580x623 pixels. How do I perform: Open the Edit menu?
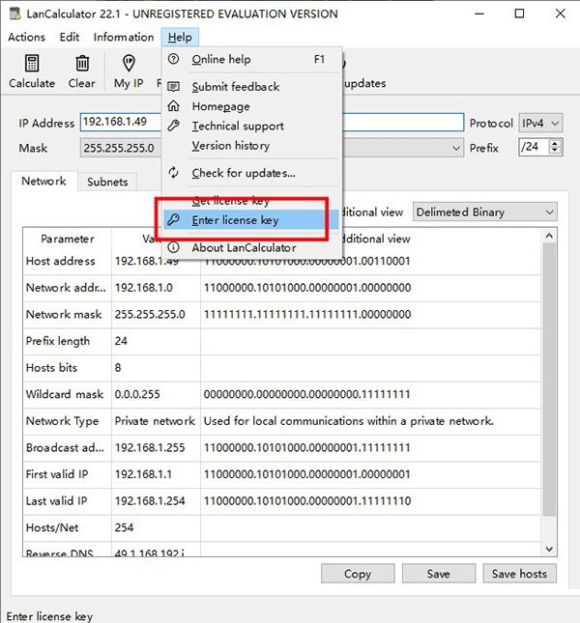tap(70, 37)
